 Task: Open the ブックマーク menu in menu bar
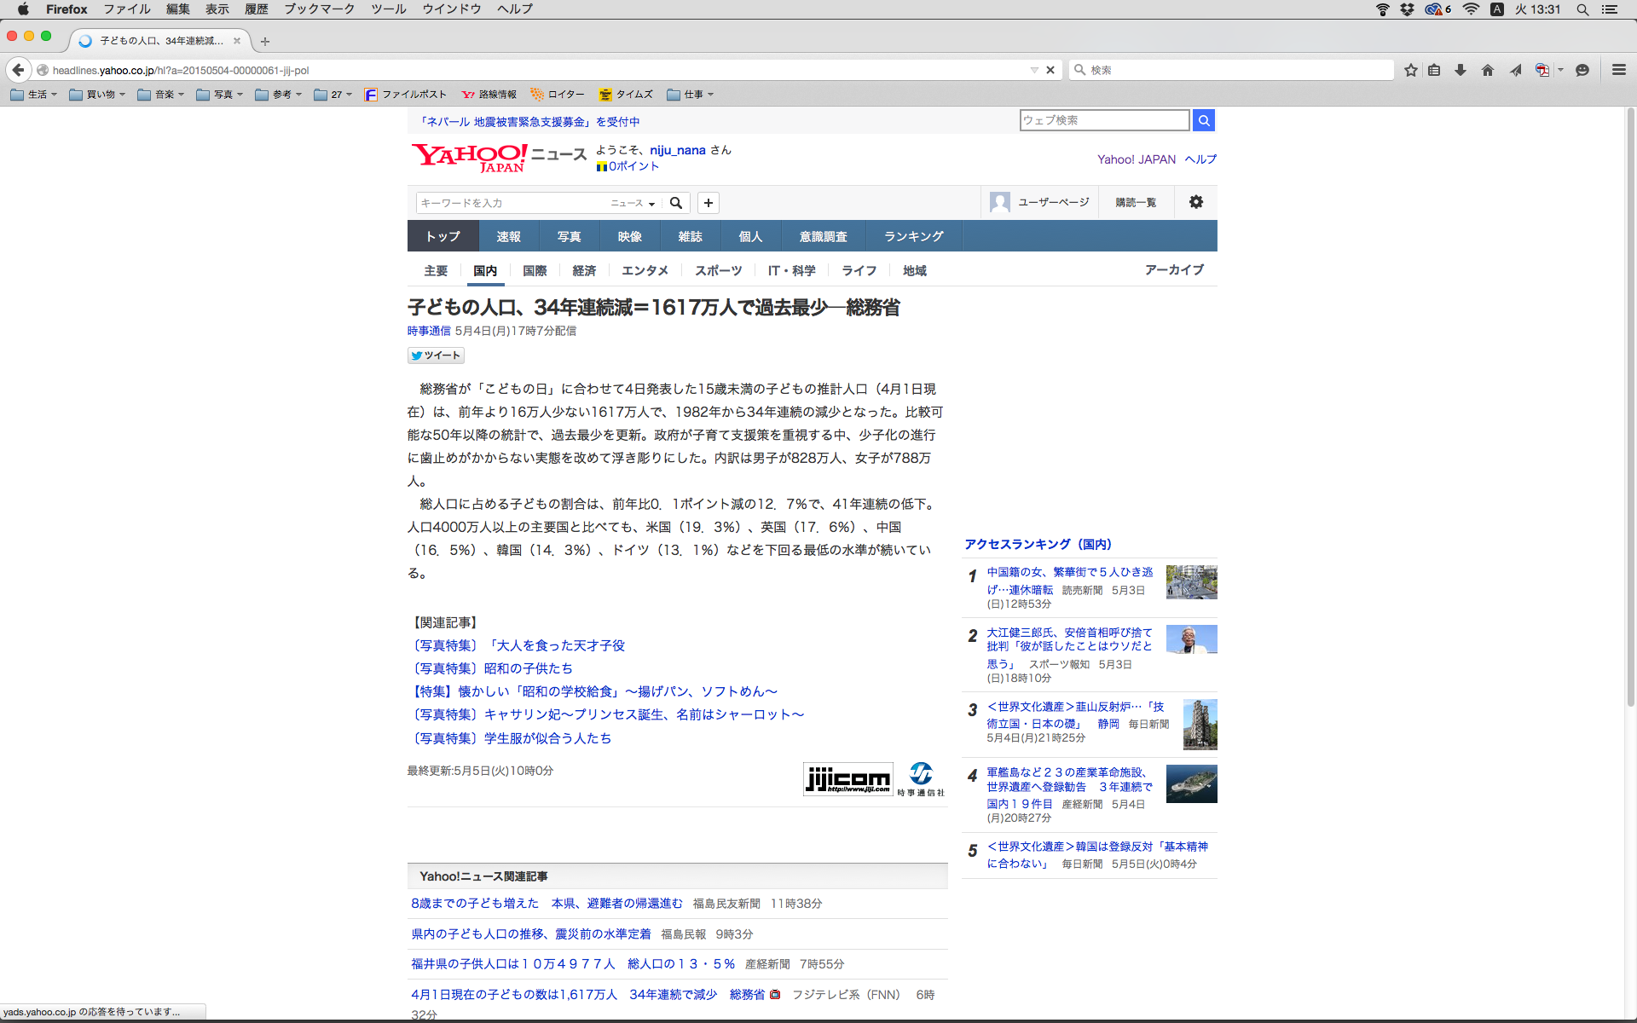click(319, 9)
